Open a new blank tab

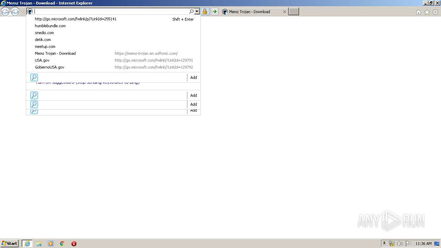pos(294,12)
